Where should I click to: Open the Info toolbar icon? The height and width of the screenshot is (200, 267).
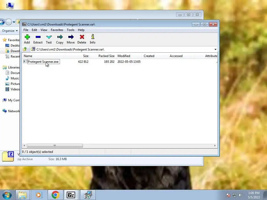click(93, 39)
